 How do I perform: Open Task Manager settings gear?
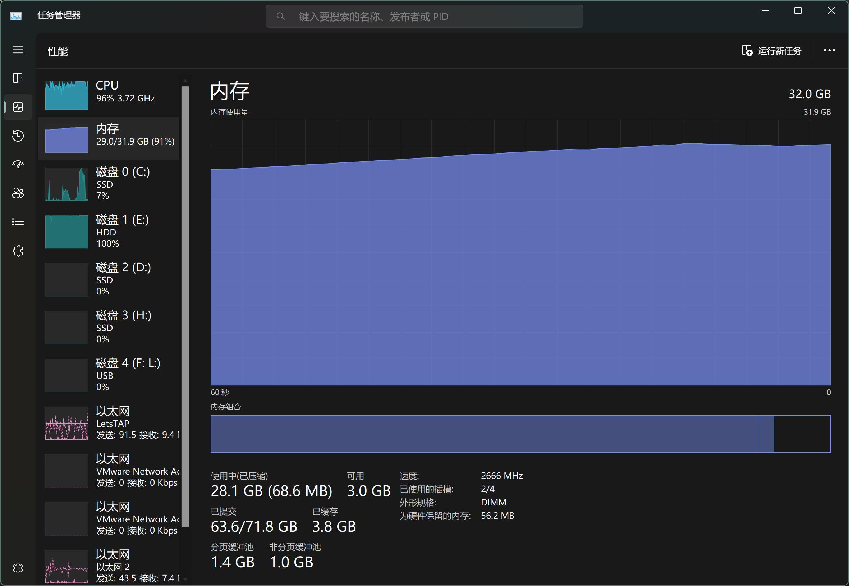point(18,568)
